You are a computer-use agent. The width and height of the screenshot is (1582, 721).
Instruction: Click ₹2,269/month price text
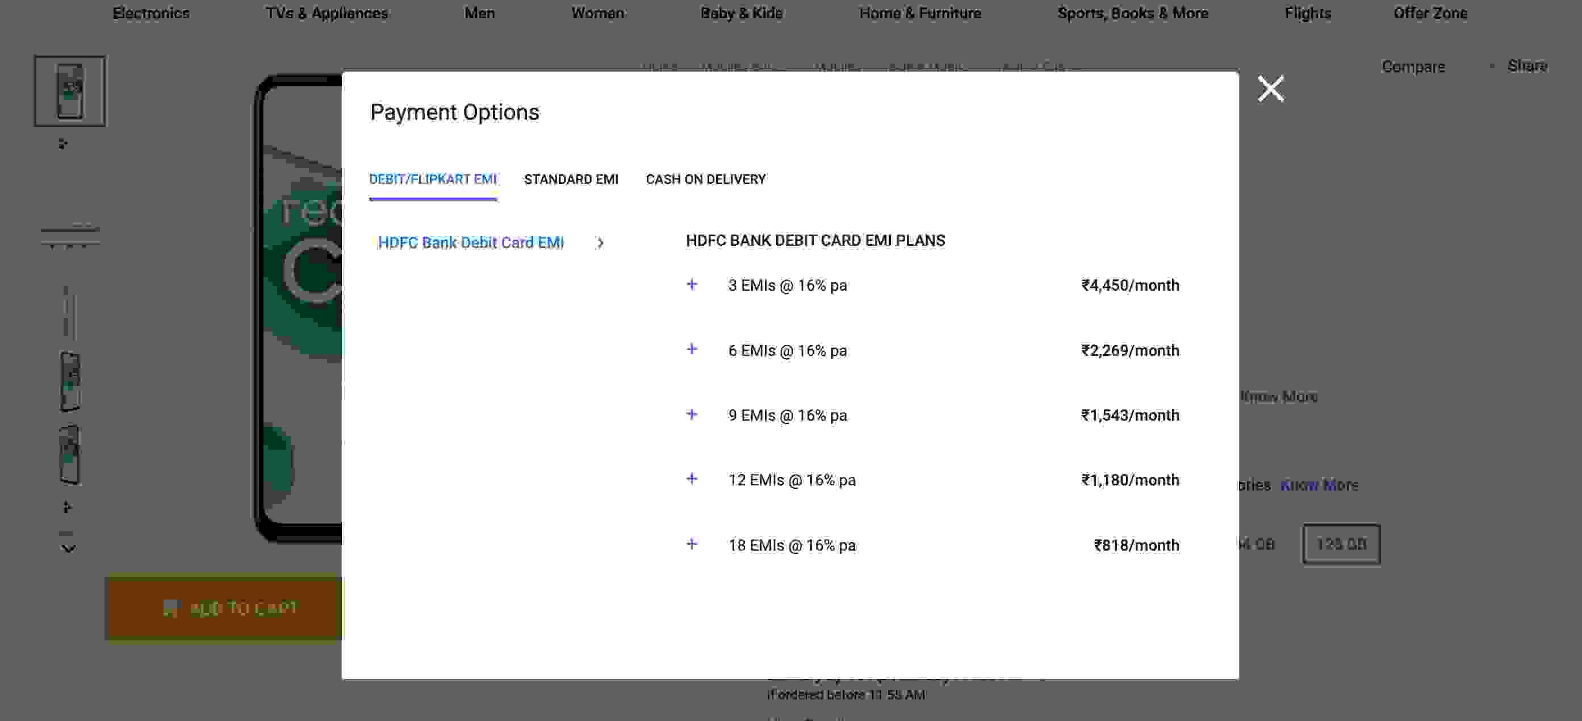[x=1130, y=350]
